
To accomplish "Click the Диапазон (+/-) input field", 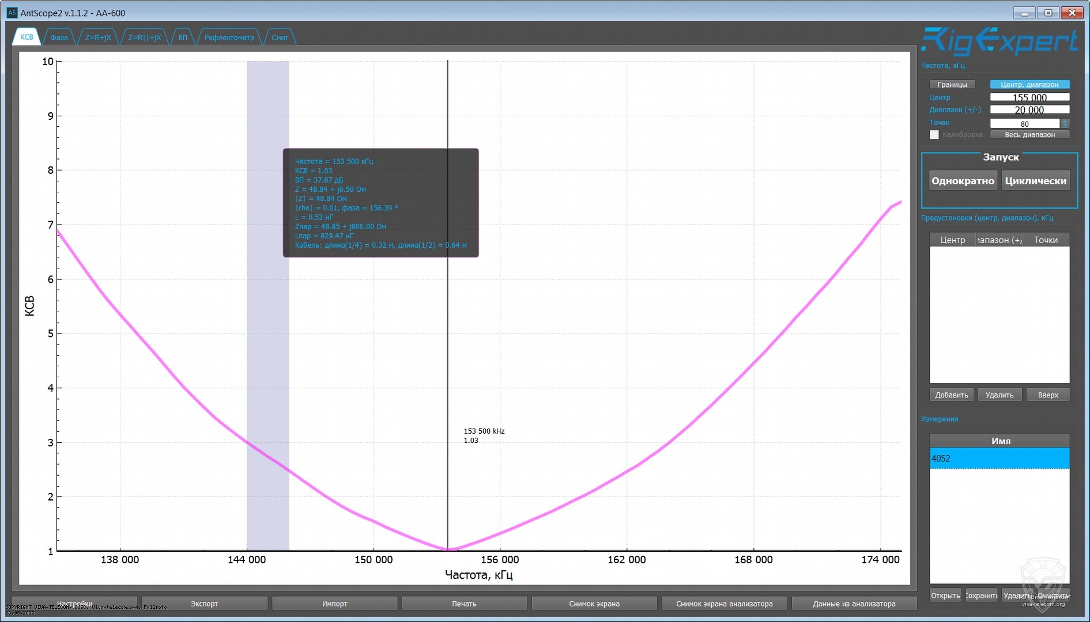I will [1029, 110].
